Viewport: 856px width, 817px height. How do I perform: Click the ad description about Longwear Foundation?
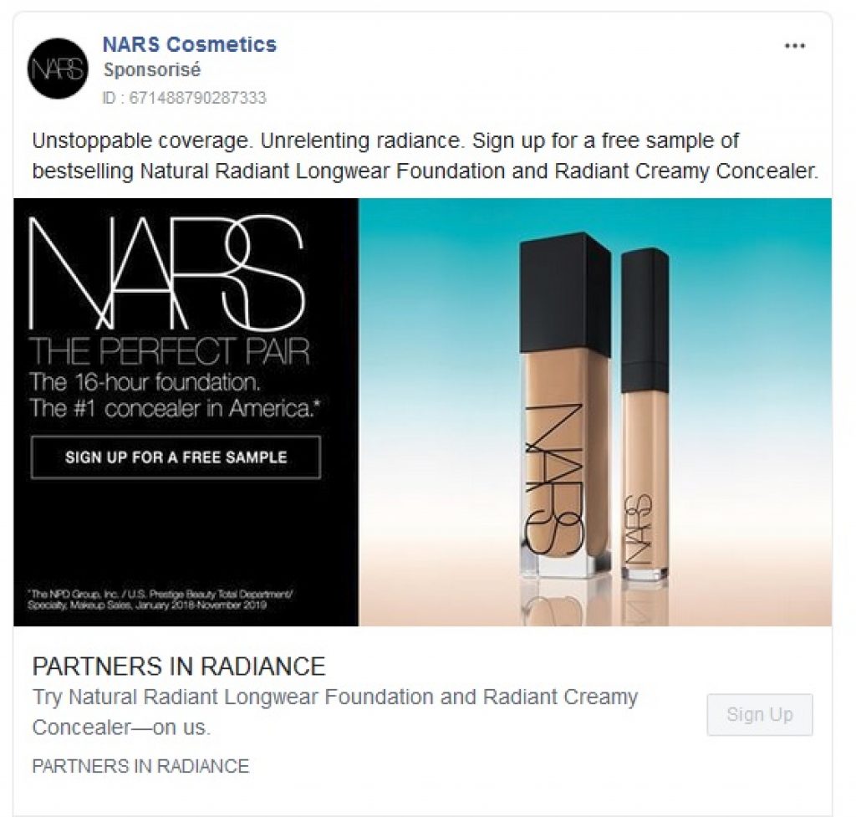click(334, 712)
